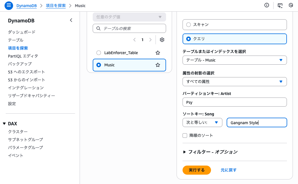Collapse the DynamoDB sidebar with chevron

click(x=71, y=20)
